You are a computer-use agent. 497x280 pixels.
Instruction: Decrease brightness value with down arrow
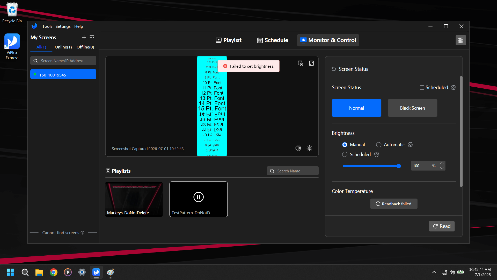pyautogui.click(x=442, y=168)
